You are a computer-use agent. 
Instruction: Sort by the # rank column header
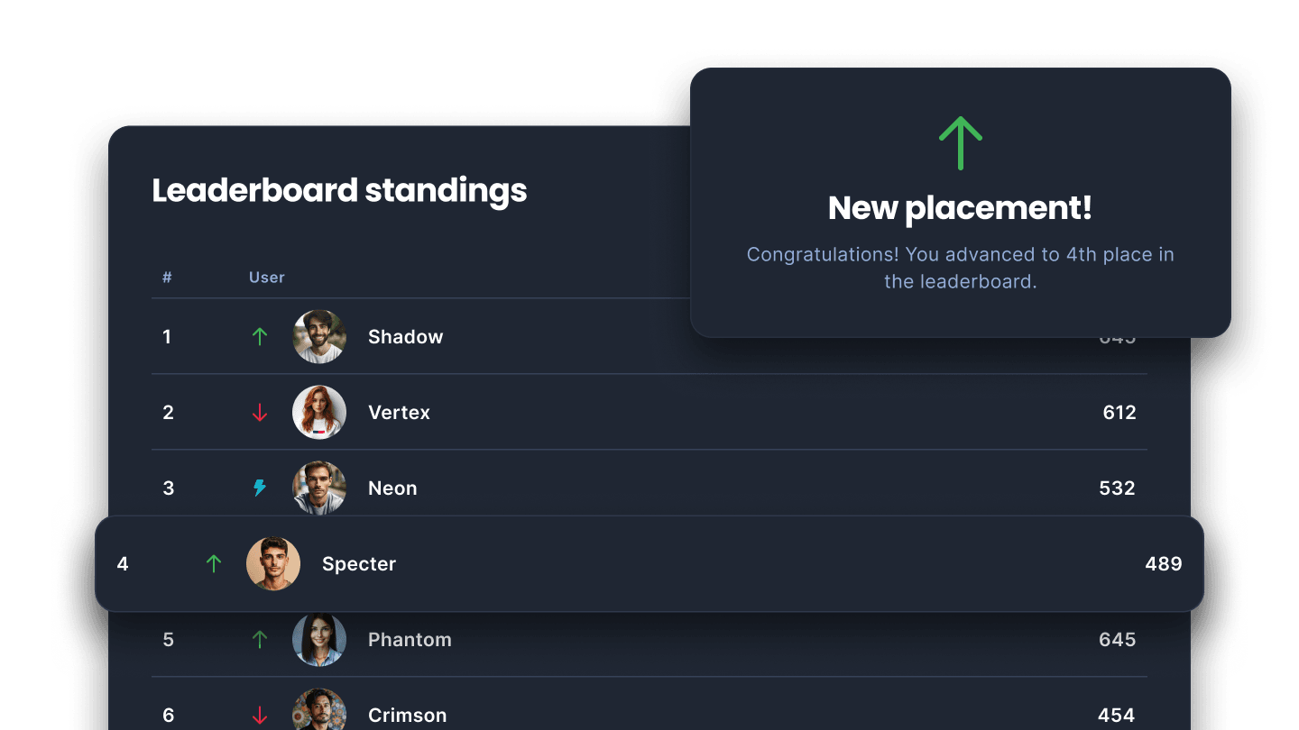pos(167,278)
